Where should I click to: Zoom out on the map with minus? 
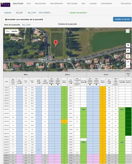pos(128,66)
